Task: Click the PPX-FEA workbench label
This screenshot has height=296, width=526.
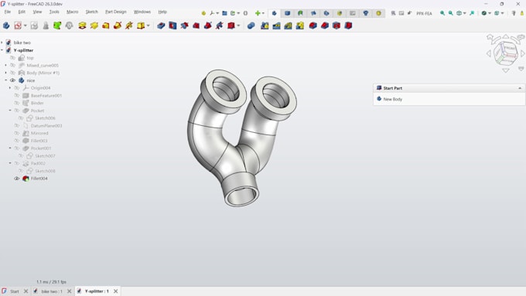Action: point(424,13)
